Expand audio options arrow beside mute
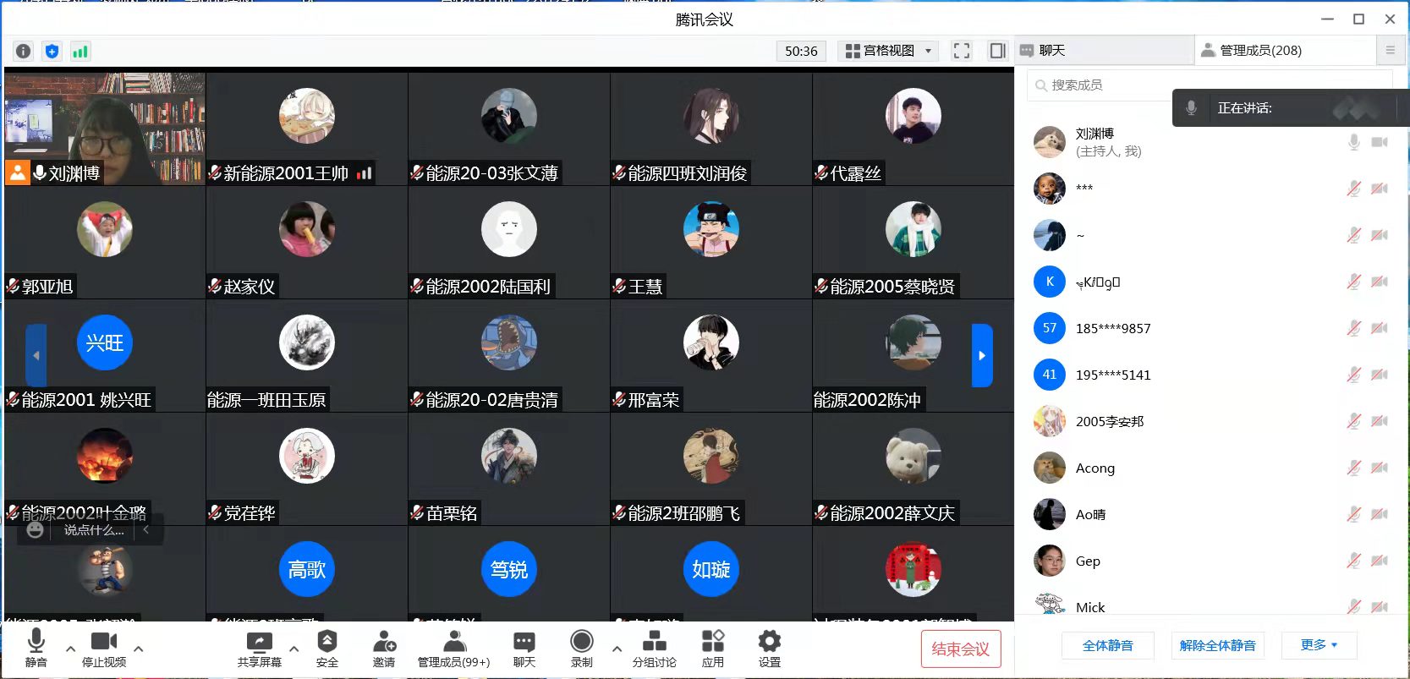 coord(70,649)
